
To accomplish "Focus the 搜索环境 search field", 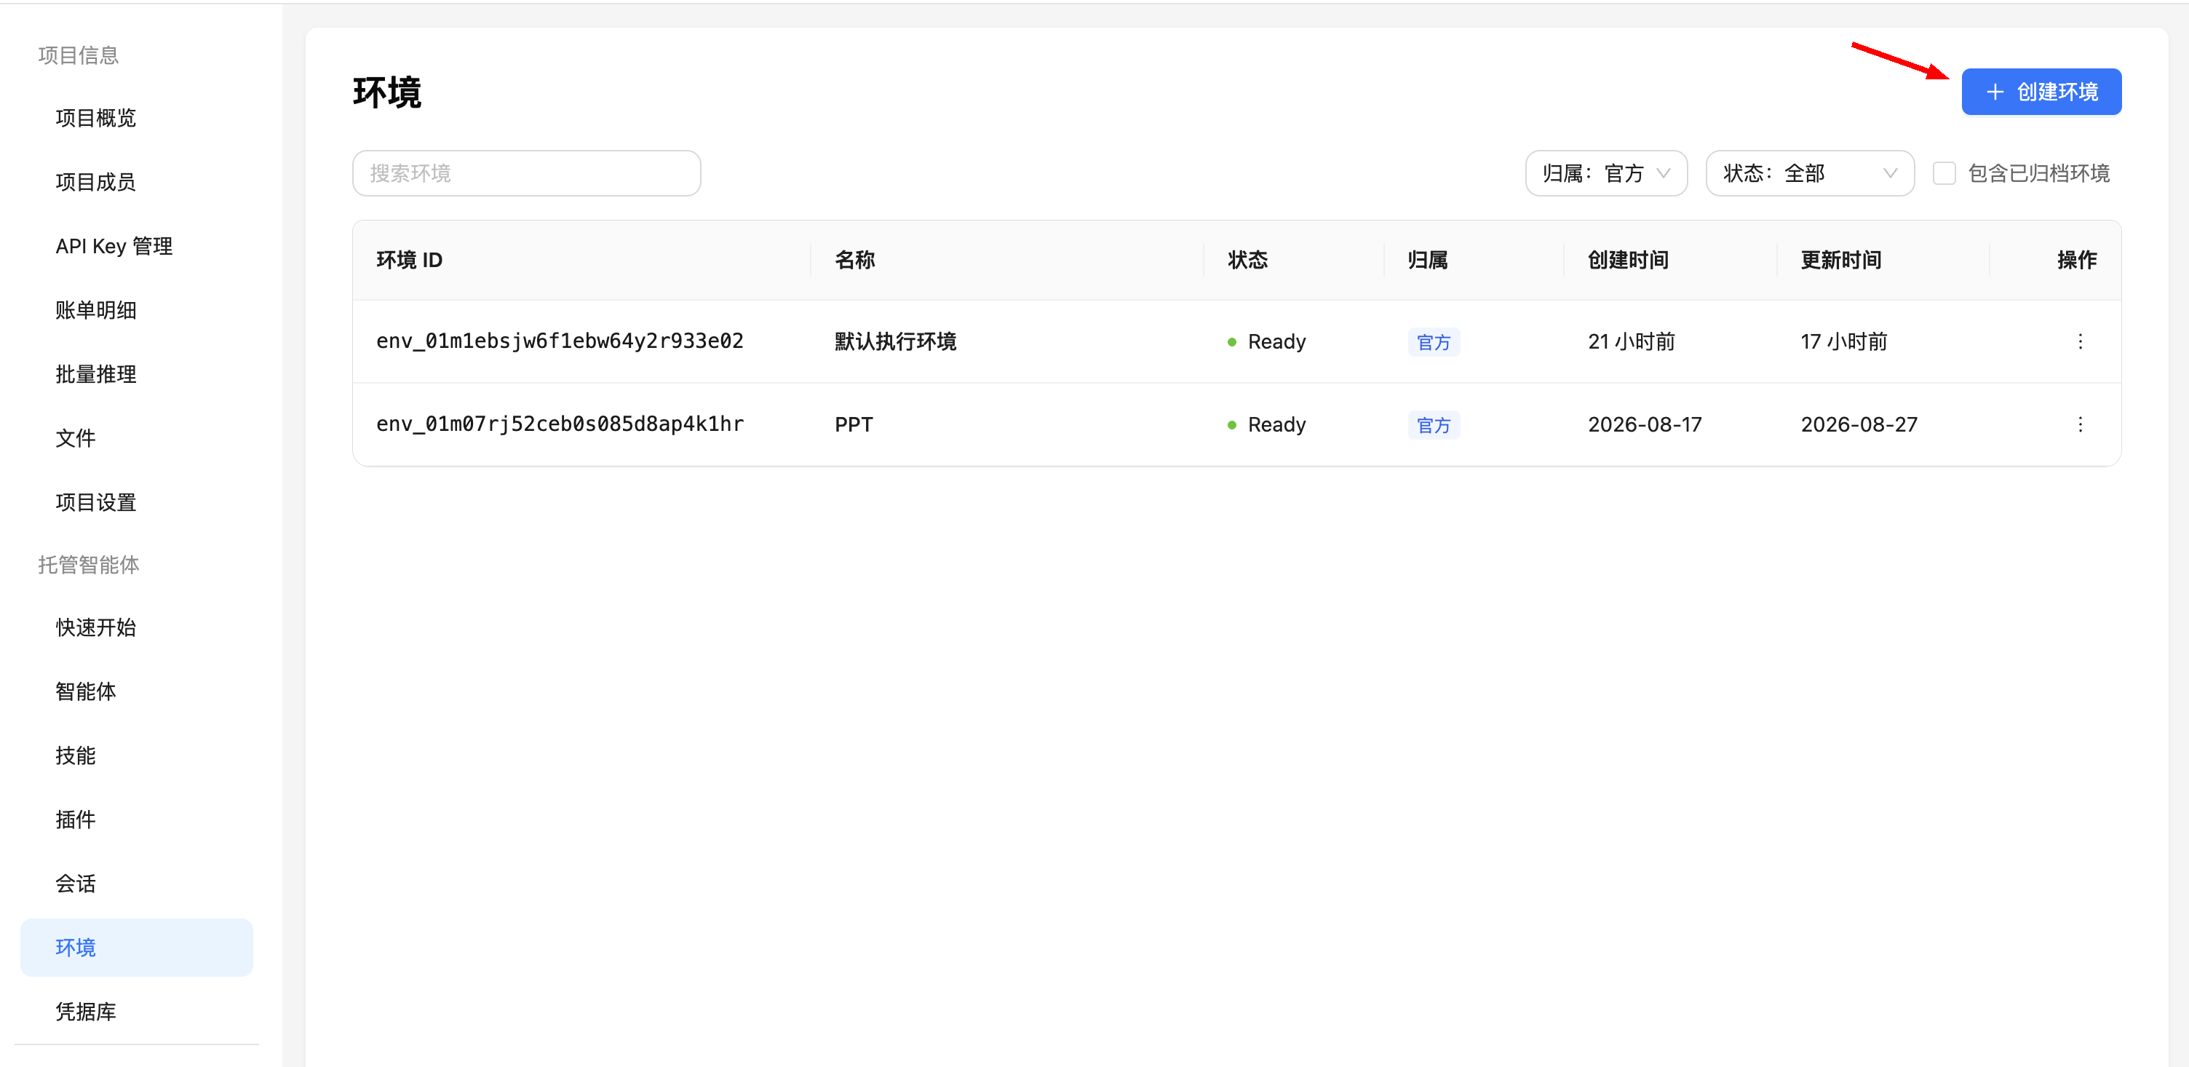I will pos(526,172).
